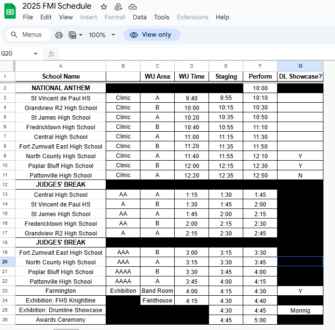The width and height of the screenshot is (335, 330).
Task: Open the File menu
Action: (28, 17)
